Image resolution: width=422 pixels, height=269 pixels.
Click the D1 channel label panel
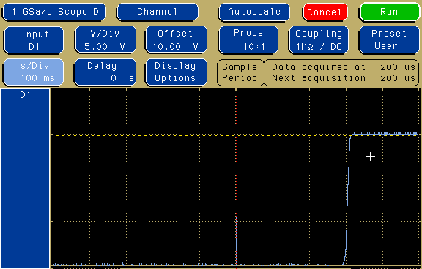(x=25, y=178)
